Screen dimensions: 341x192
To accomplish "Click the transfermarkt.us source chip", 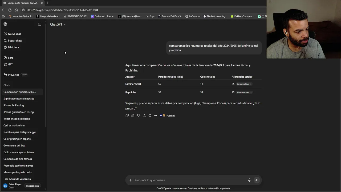I will [x=244, y=84].
